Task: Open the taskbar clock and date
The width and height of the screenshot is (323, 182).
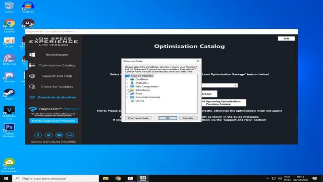Action: pos(301,178)
